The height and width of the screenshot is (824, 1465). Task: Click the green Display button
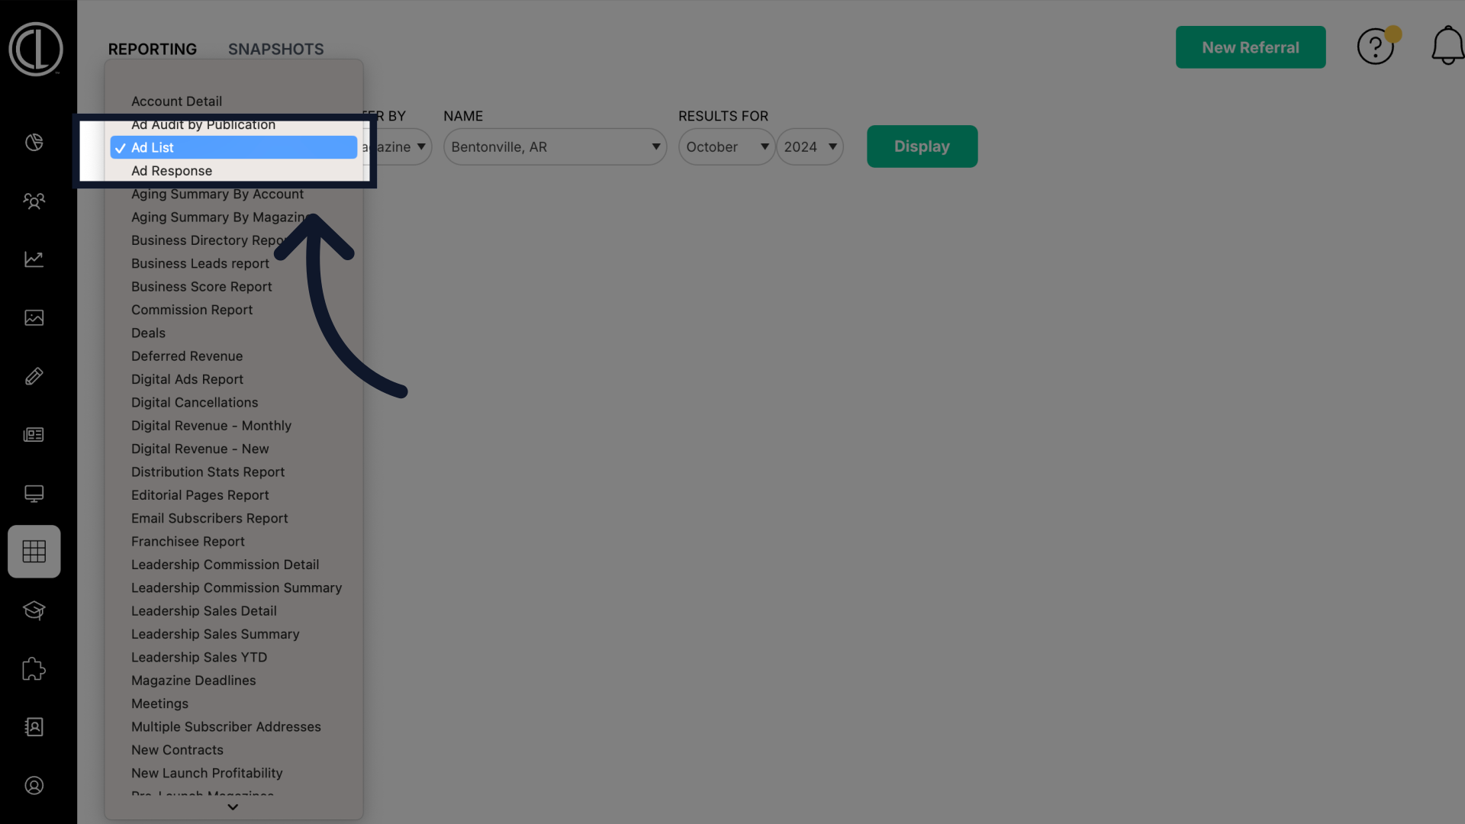(x=922, y=146)
